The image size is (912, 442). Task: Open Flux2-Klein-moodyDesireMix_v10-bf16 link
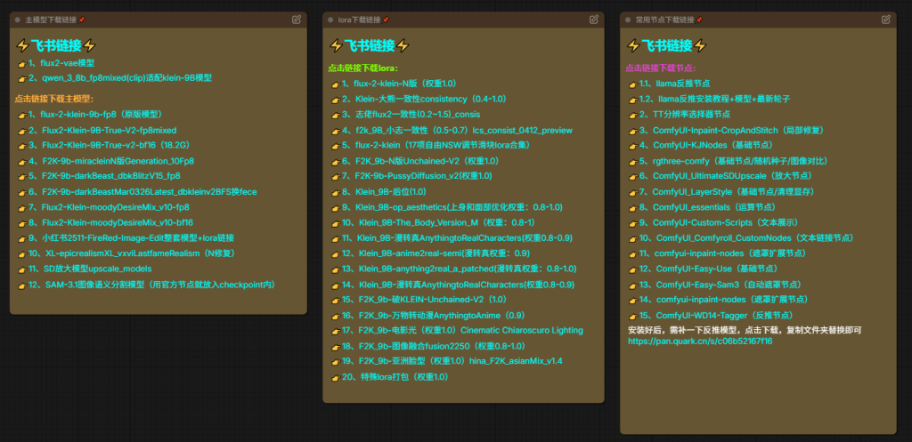click(110, 222)
